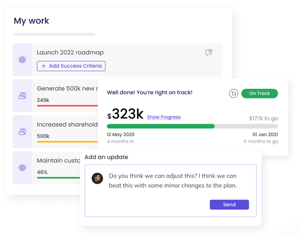299x236 pixels.
Task: Click the user avatar in the update box
Action: pos(97,178)
